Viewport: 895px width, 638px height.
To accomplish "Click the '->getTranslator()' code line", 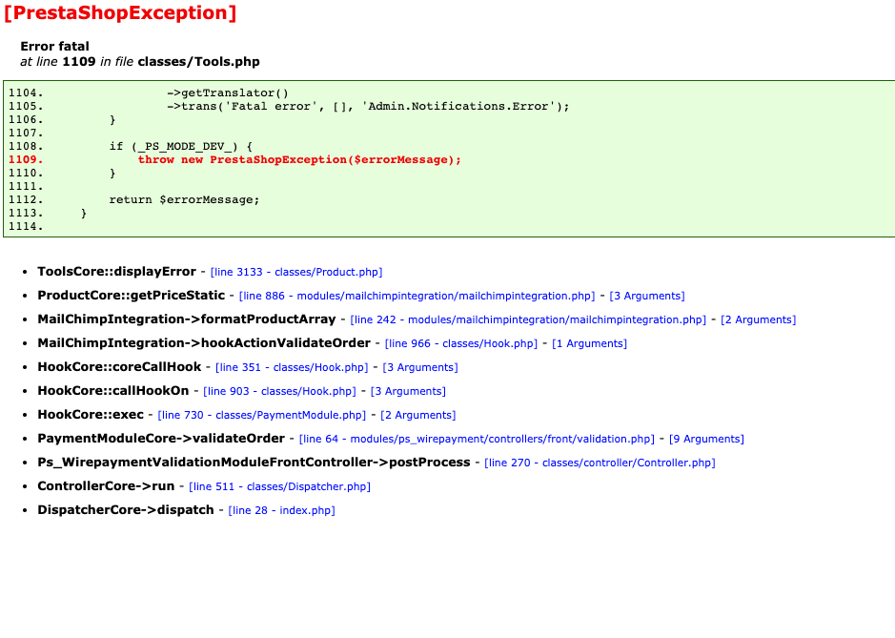I will [x=228, y=93].
